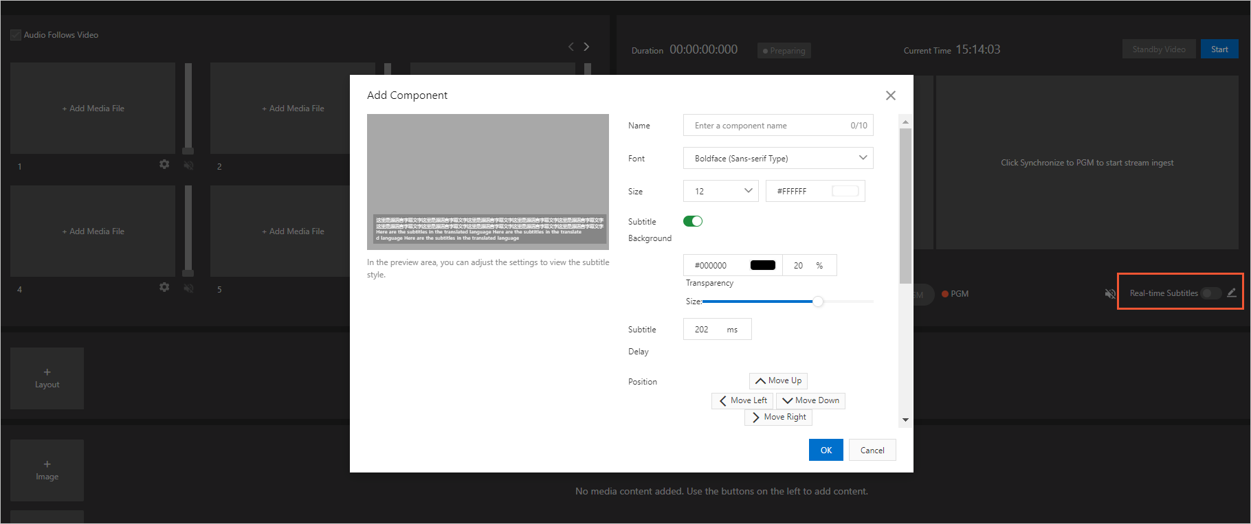Add Media File in slot 4
The image size is (1251, 524).
pos(93,231)
